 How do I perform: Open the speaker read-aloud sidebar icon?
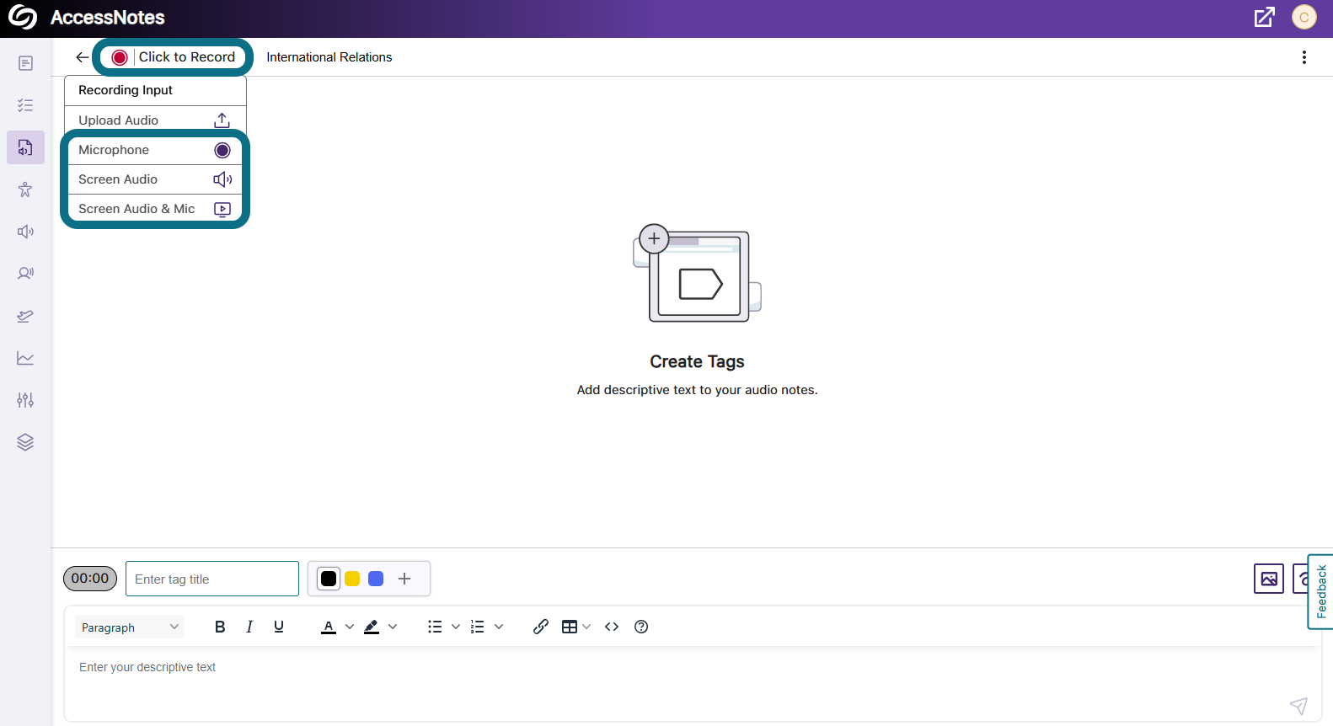25,232
